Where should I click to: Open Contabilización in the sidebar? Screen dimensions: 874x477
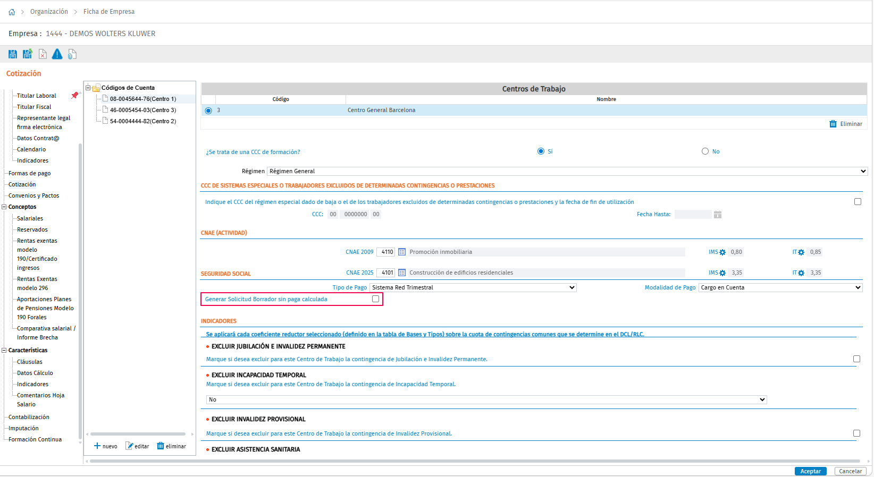pos(29,417)
